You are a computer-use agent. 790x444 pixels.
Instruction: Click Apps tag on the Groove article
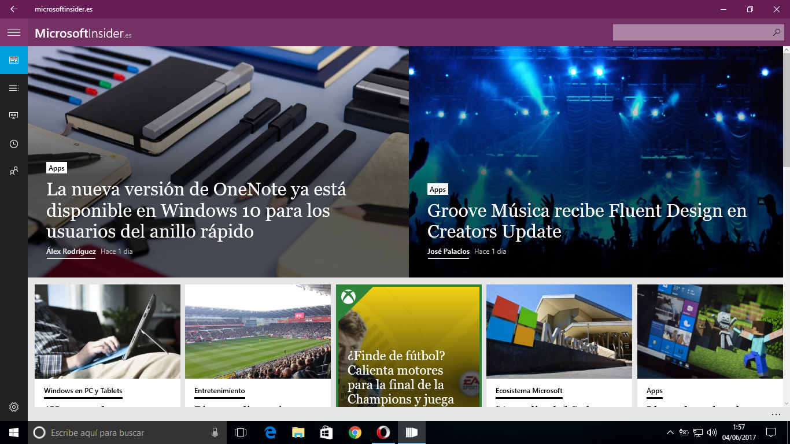438,190
